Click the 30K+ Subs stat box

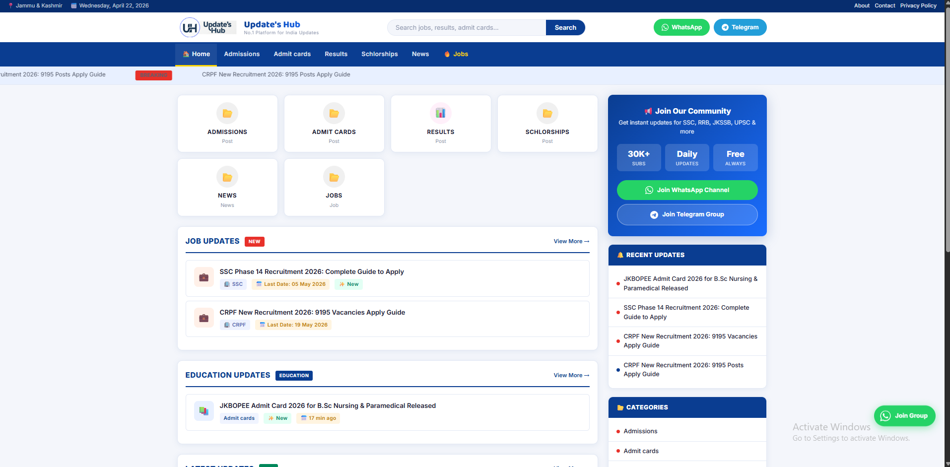(x=639, y=158)
